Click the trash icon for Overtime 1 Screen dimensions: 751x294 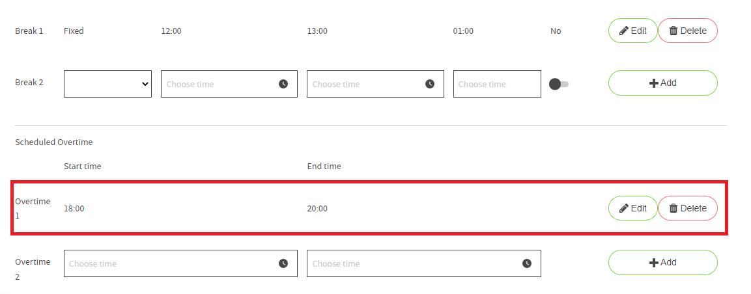click(x=673, y=208)
